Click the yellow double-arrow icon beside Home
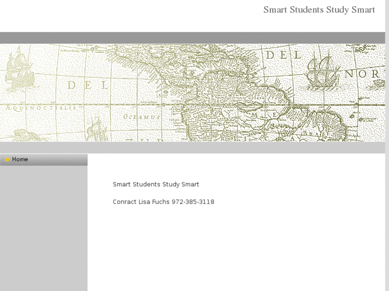This screenshot has width=389, height=291. (x=7, y=160)
